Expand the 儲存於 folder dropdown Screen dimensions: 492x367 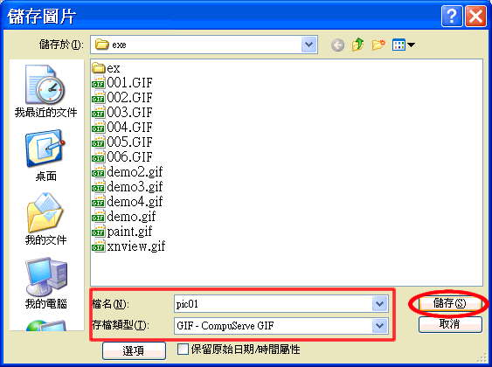pyautogui.click(x=309, y=45)
